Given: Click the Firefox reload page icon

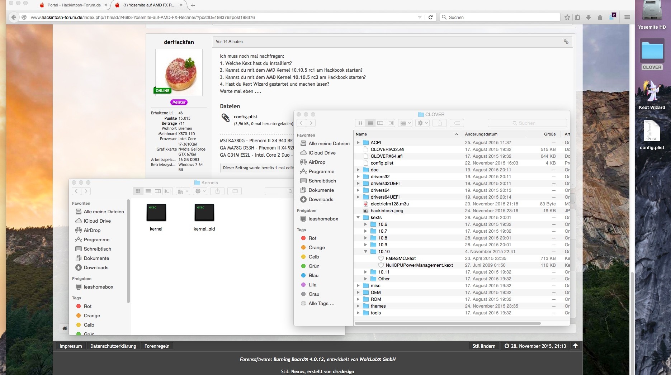Looking at the screenshot, I should (x=430, y=17).
